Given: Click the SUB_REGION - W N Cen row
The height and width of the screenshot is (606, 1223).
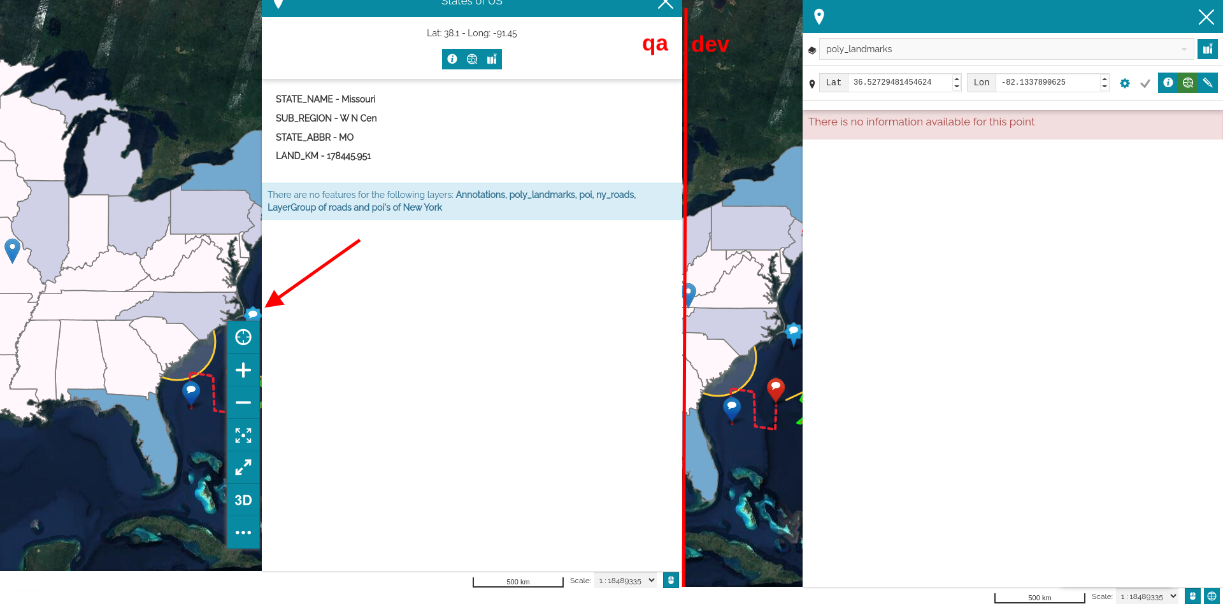Looking at the screenshot, I should 326,118.
